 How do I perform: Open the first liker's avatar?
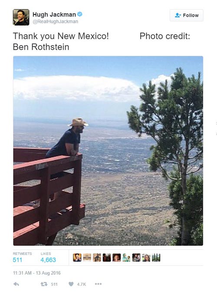click(x=77, y=258)
